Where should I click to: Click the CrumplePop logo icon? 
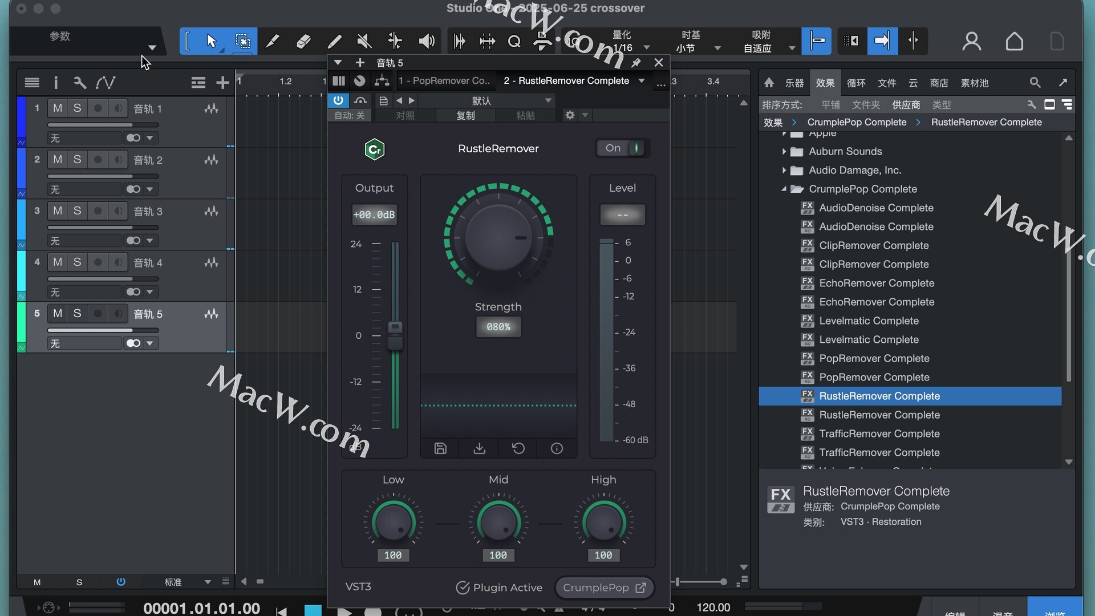click(x=374, y=149)
